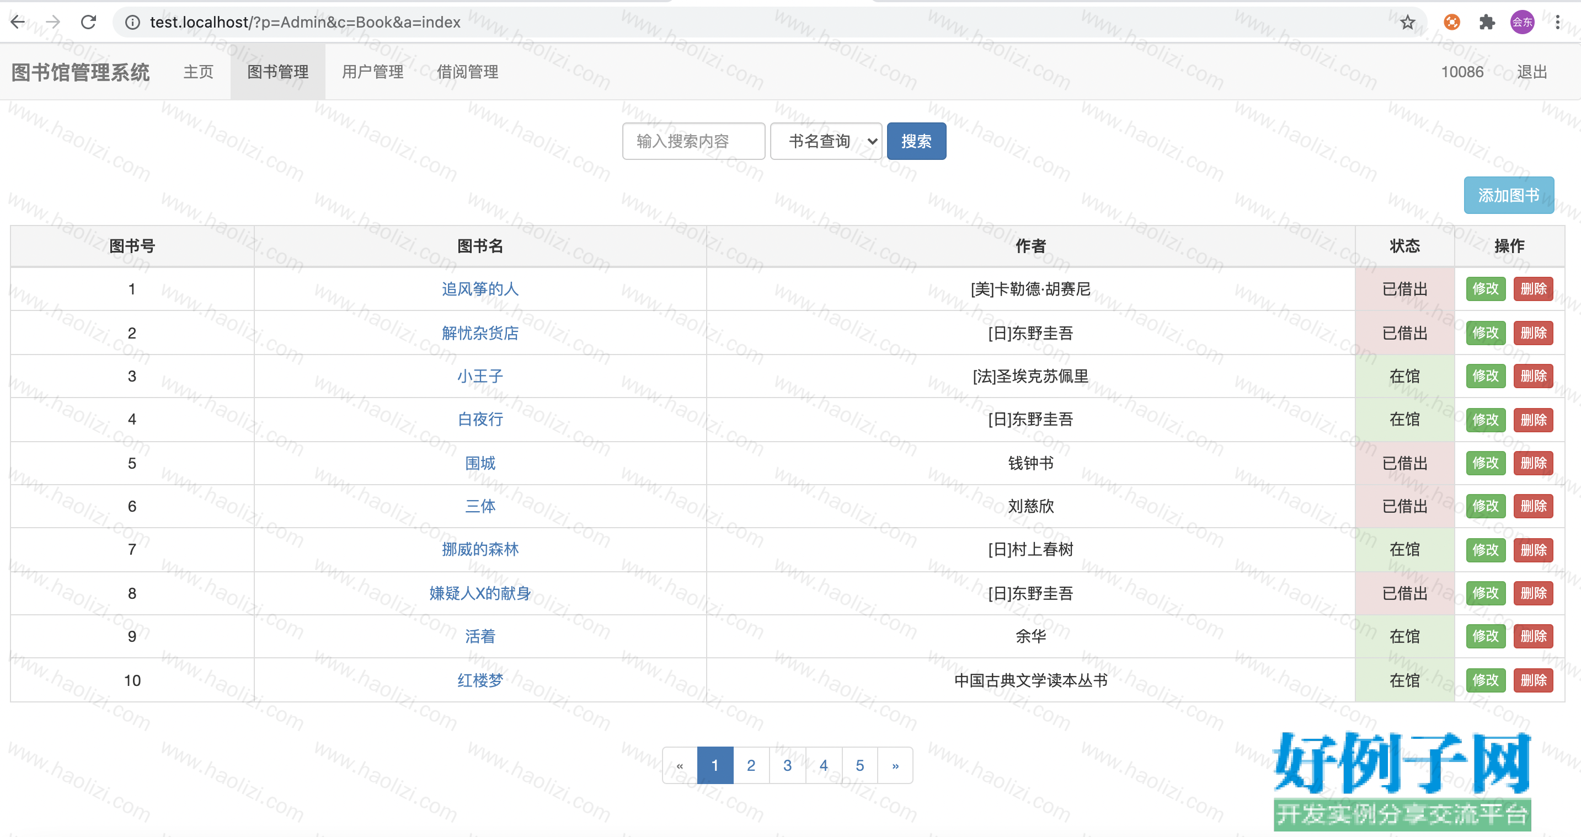This screenshot has width=1581, height=837.
Task: Go to pagination page 4
Action: click(824, 765)
